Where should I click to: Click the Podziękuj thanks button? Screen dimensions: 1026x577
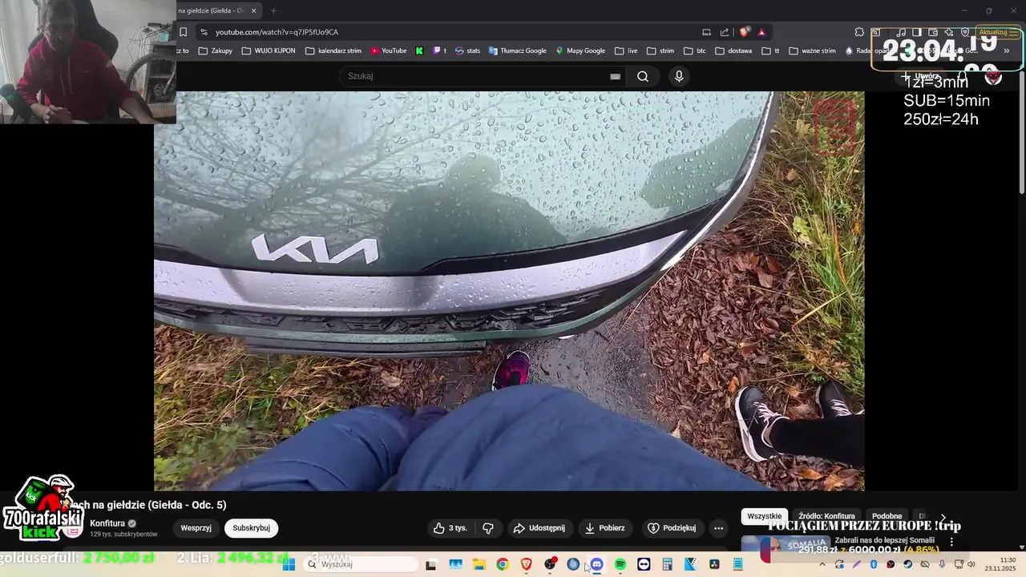[672, 528]
